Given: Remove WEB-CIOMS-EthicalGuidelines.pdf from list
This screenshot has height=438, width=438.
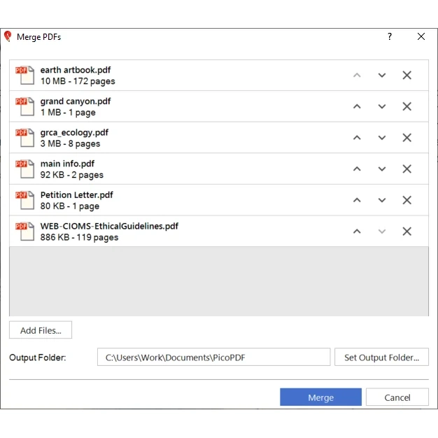Looking at the screenshot, I should pyautogui.click(x=407, y=232).
